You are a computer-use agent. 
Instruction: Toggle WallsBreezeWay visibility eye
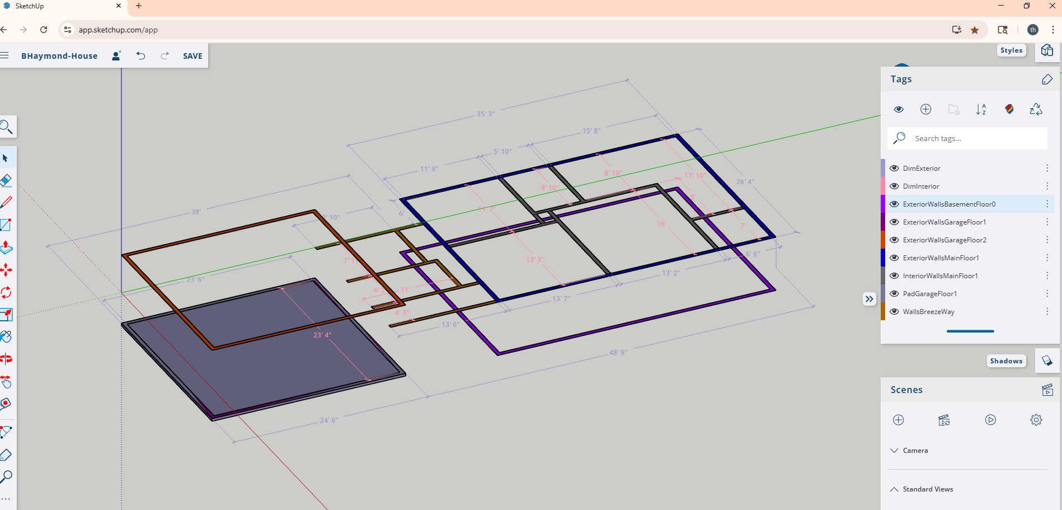(894, 311)
